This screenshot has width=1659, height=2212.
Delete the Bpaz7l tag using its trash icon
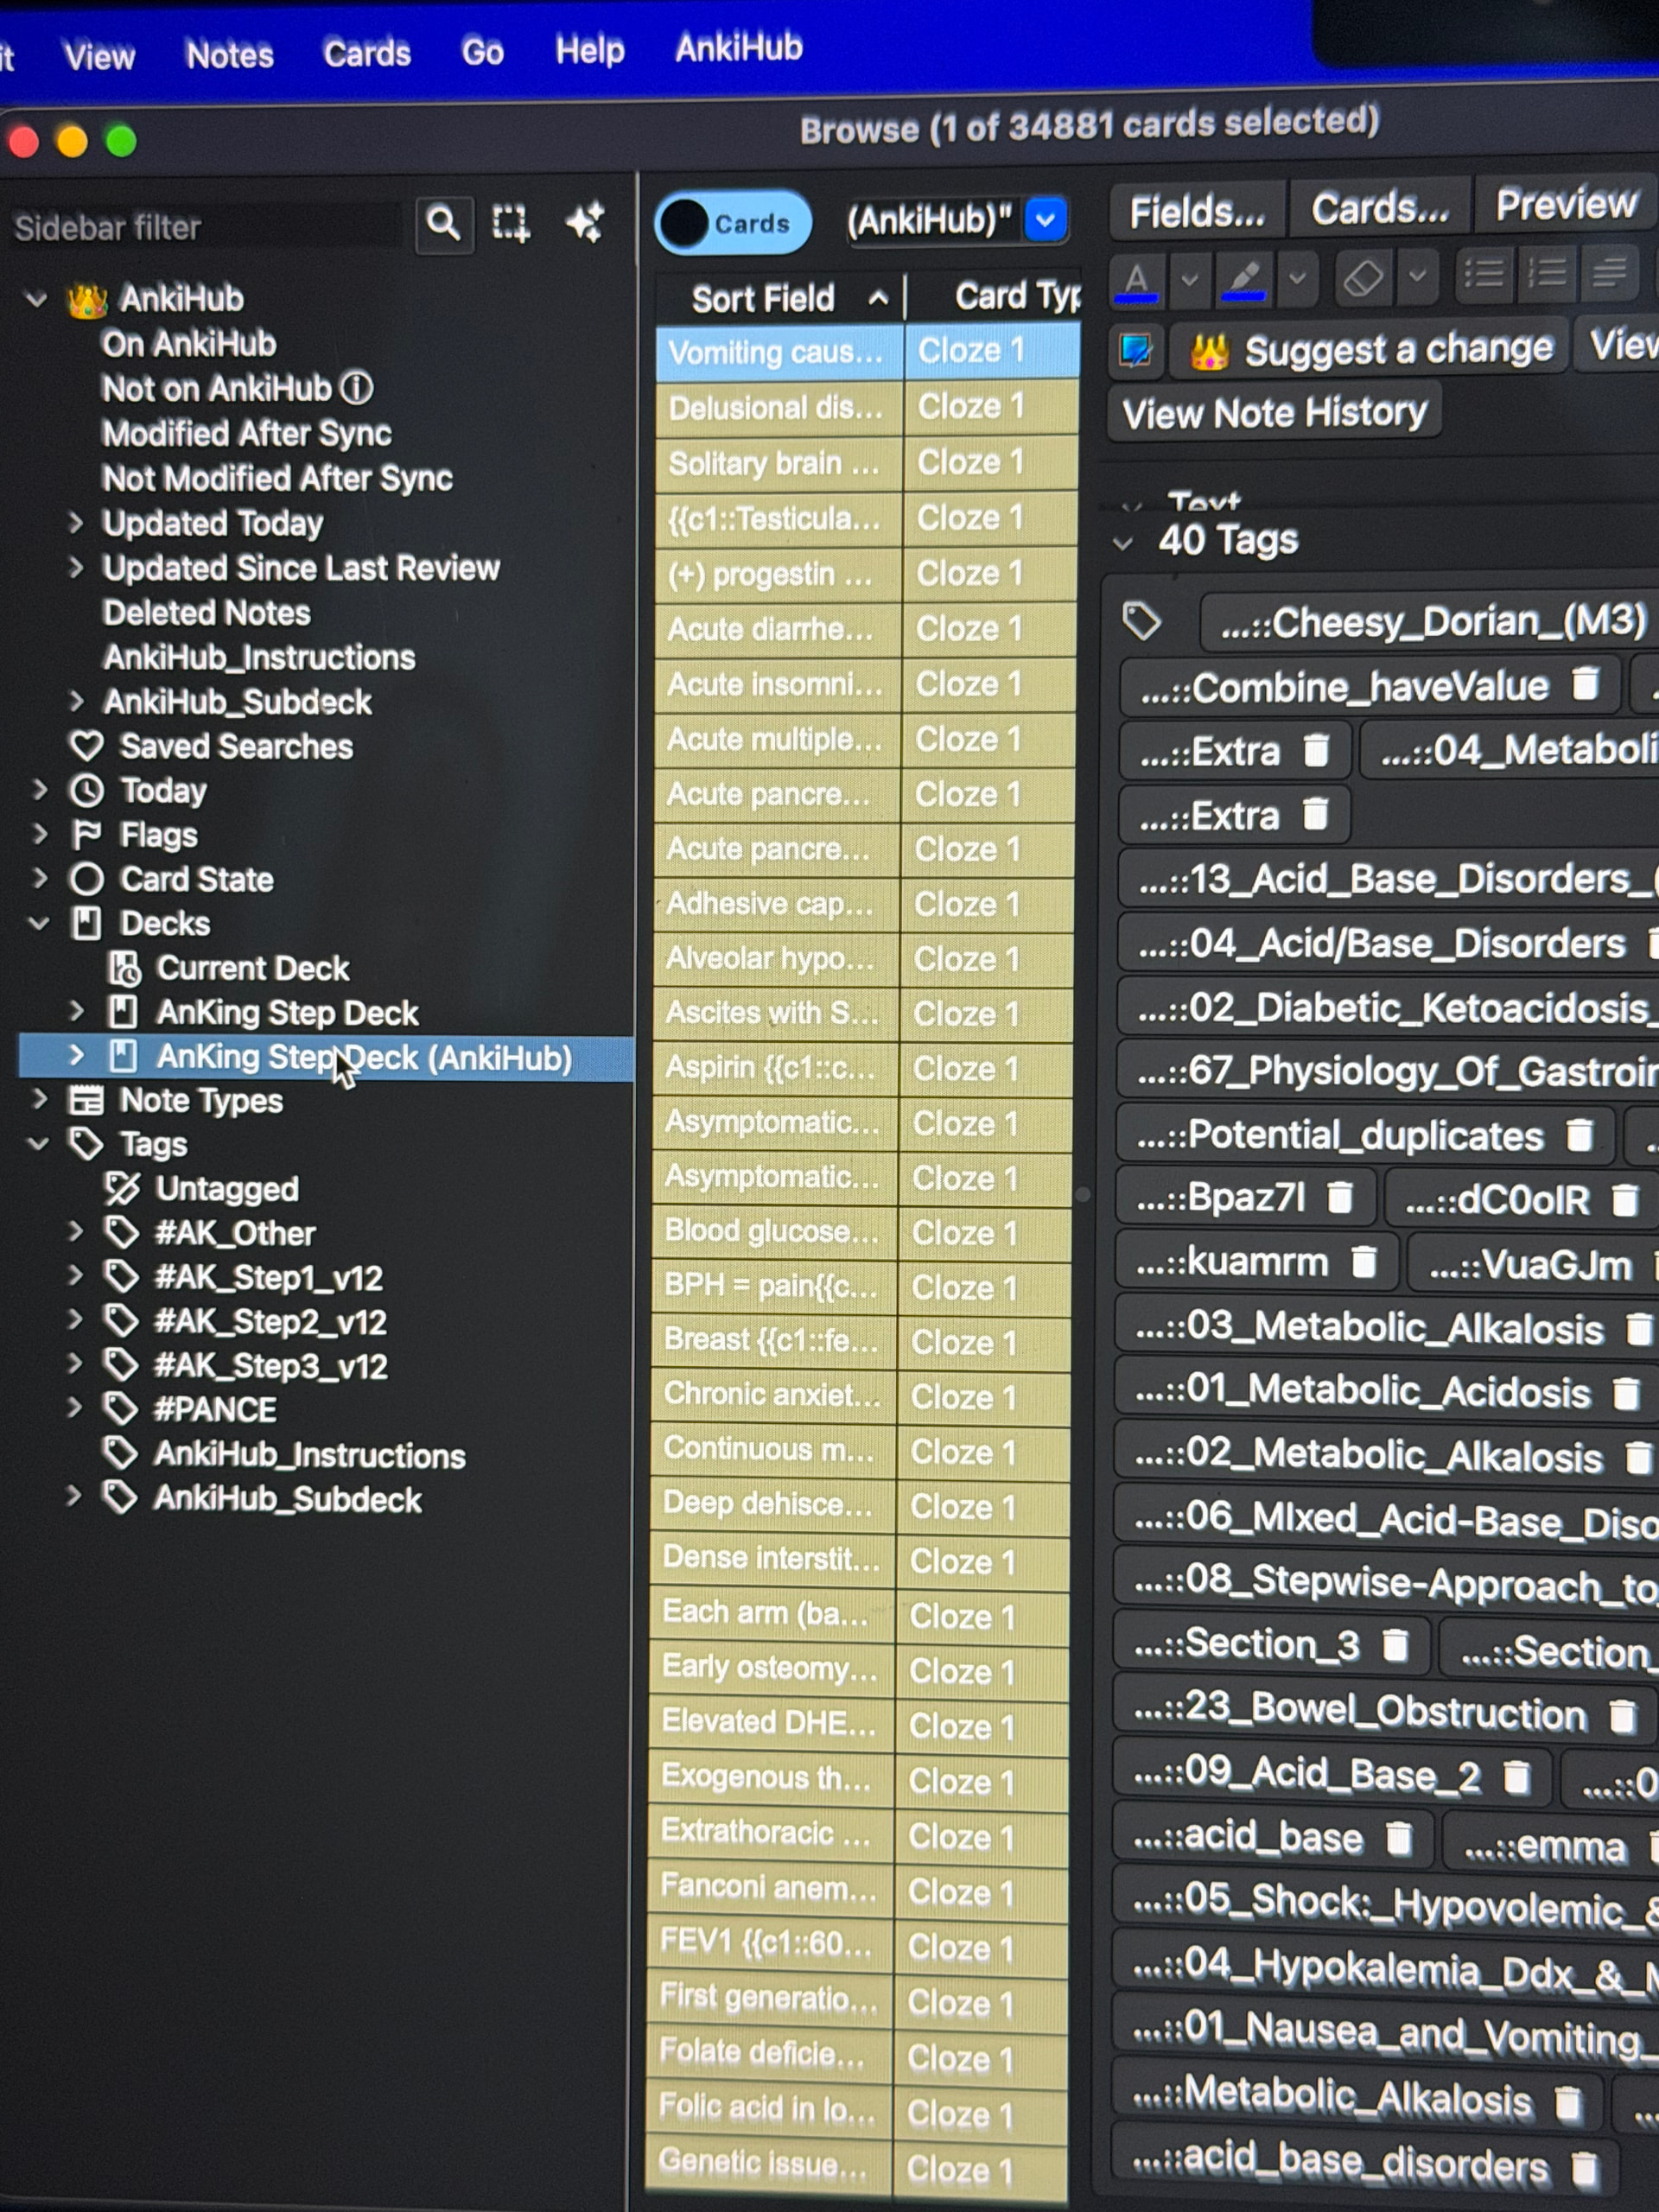(x=1340, y=1198)
